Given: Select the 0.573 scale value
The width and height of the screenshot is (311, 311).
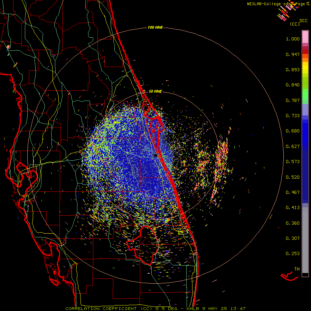Looking at the screenshot, I should click(293, 162).
